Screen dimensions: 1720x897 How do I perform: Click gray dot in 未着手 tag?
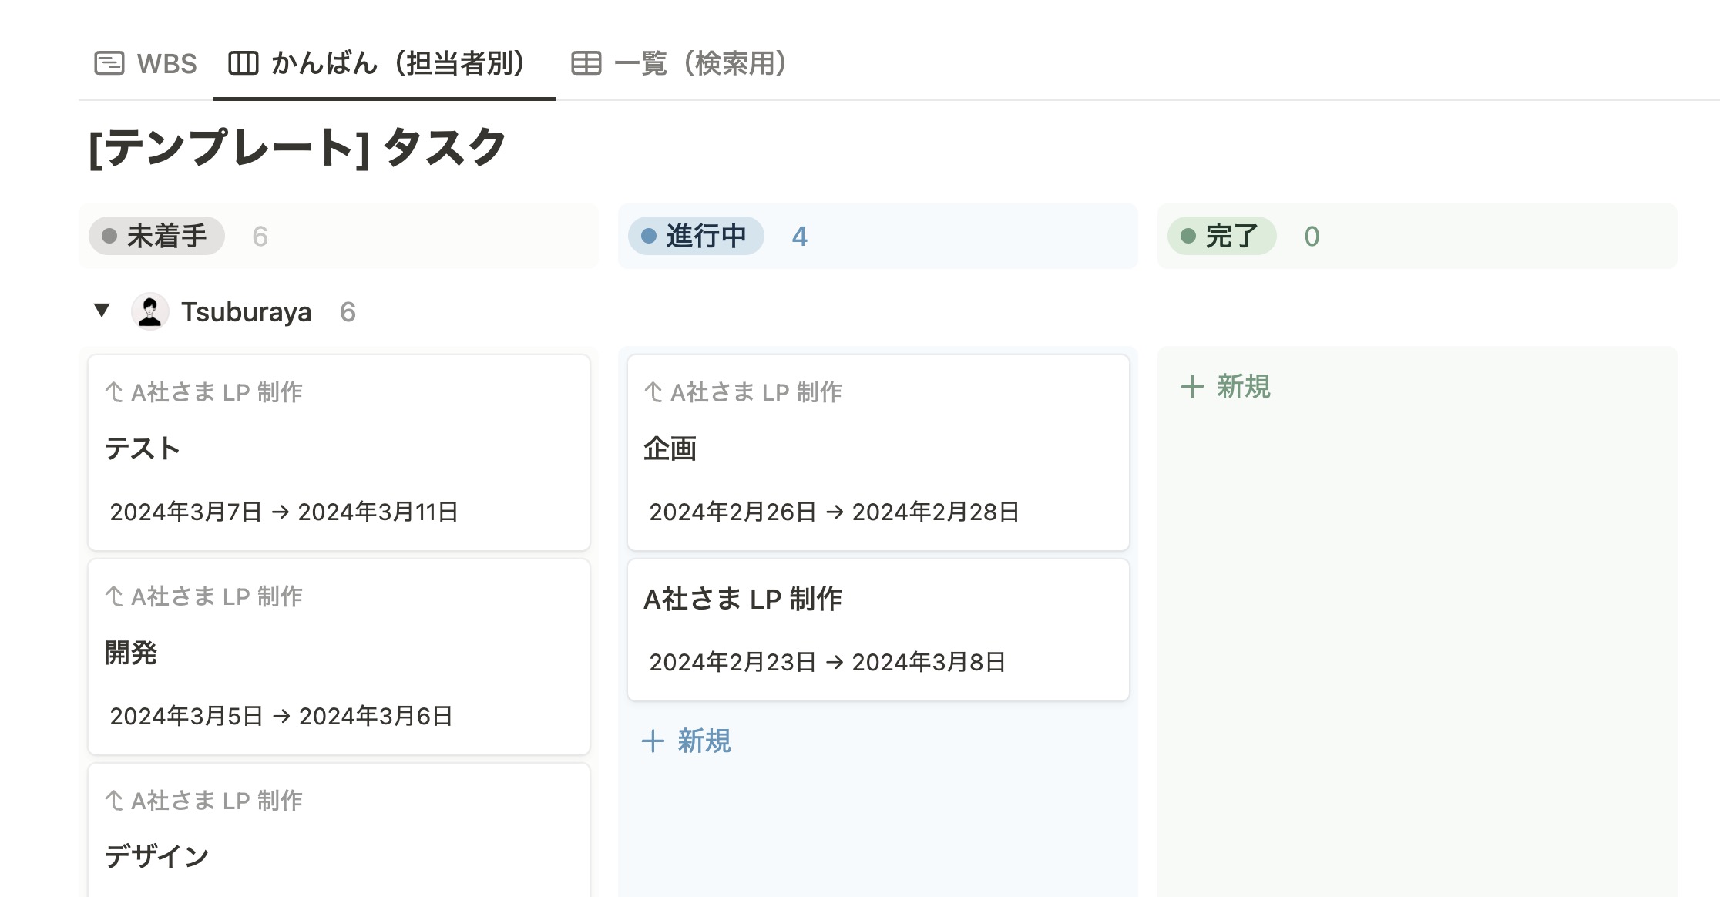click(x=109, y=236)
